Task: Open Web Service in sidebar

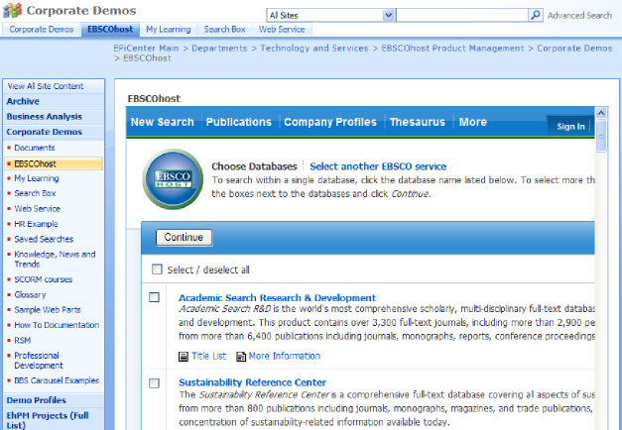Action: 38,208
